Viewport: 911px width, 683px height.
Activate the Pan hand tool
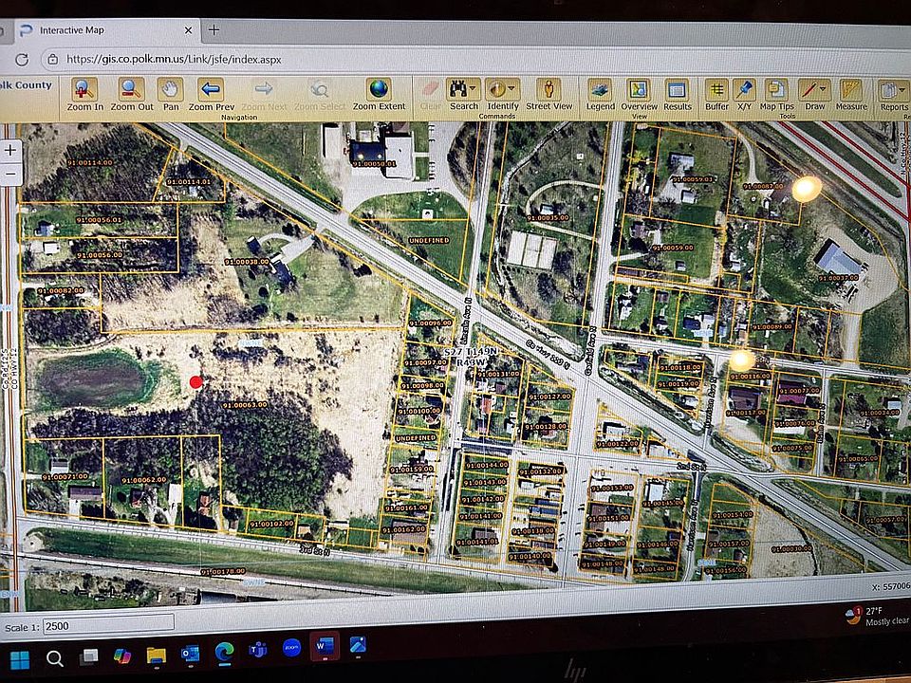170,94
